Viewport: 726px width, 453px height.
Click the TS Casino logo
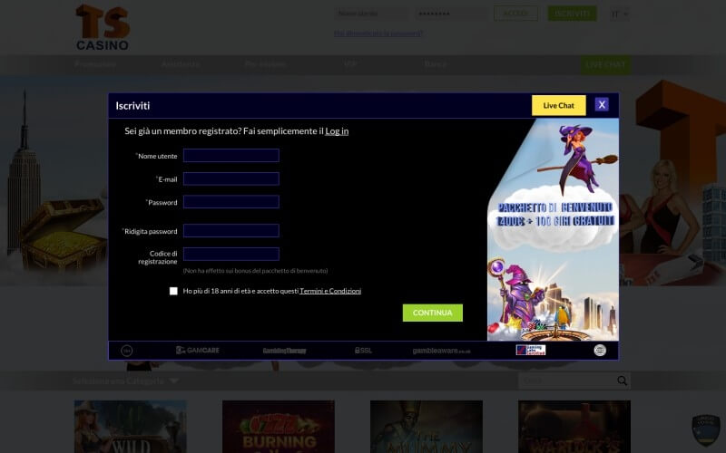point(103,27)
